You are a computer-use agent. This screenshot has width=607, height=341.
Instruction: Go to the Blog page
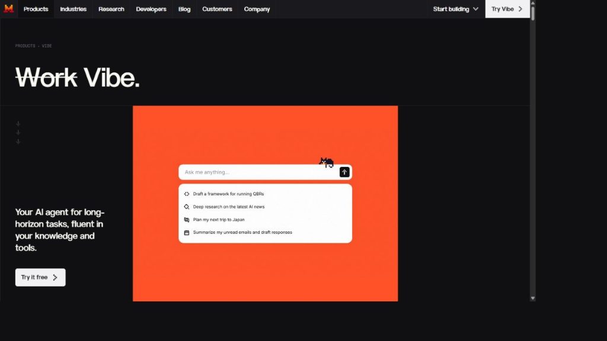184,9
